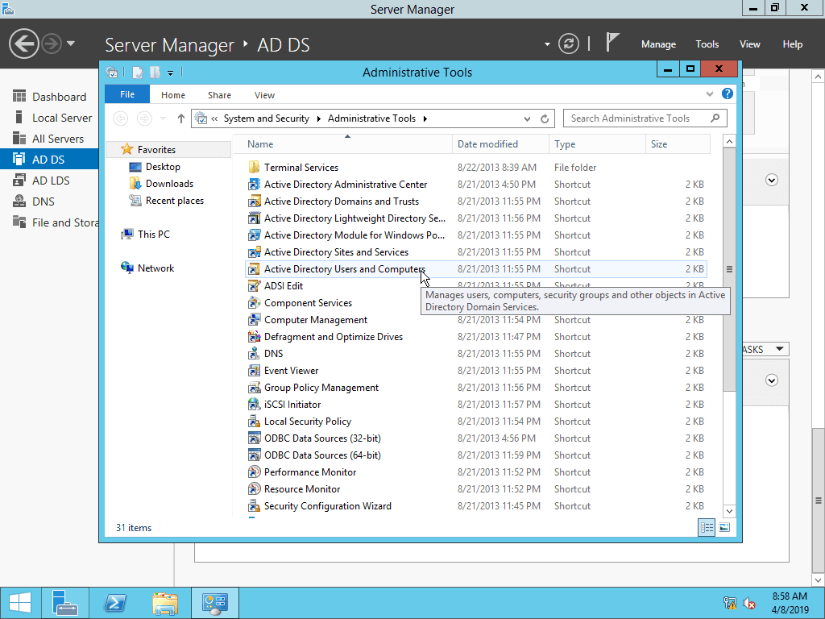Go up one folder level in Explorer
Image resolution: width=825 pixels, height=619 pixels.
(181, 118)
